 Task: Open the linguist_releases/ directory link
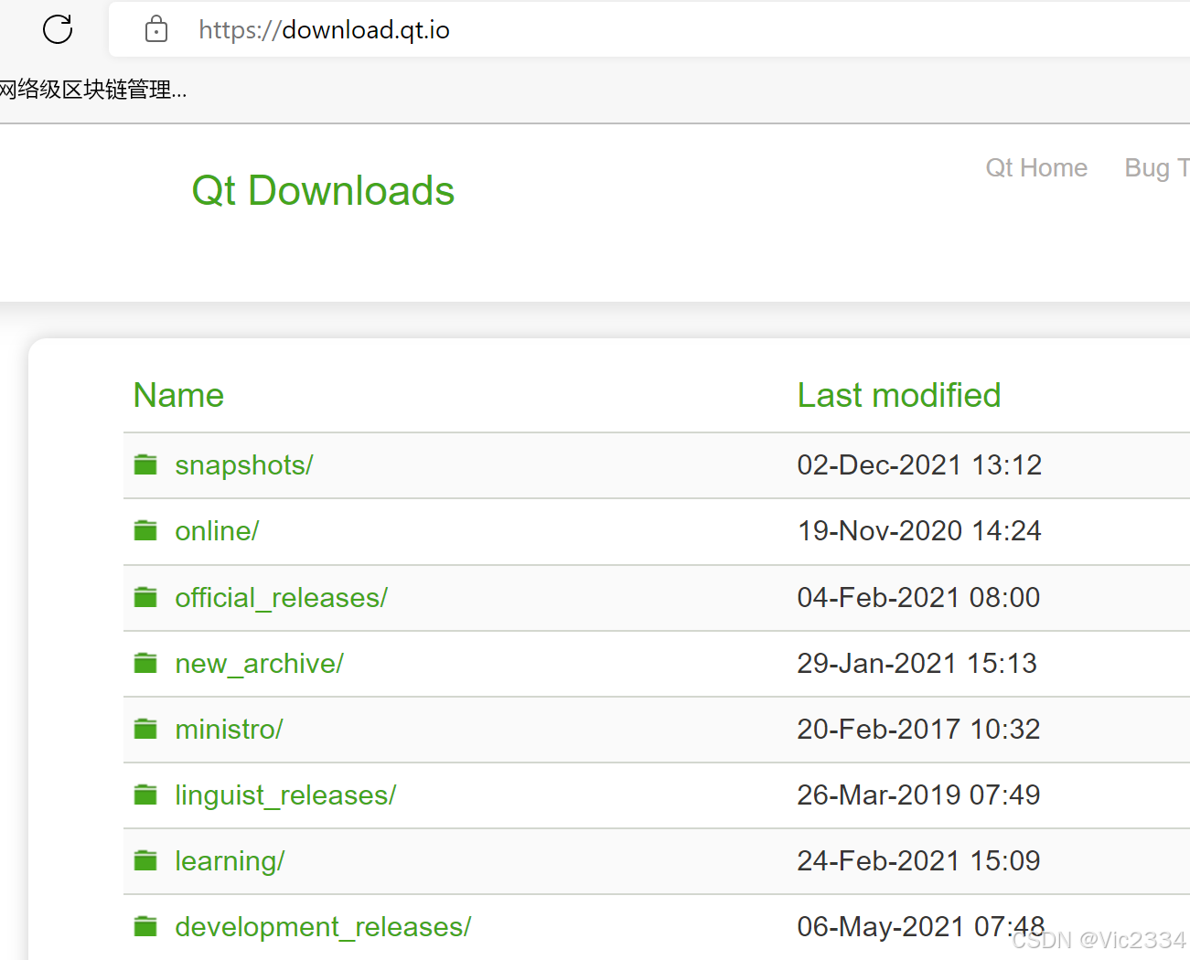coord(285,795)
